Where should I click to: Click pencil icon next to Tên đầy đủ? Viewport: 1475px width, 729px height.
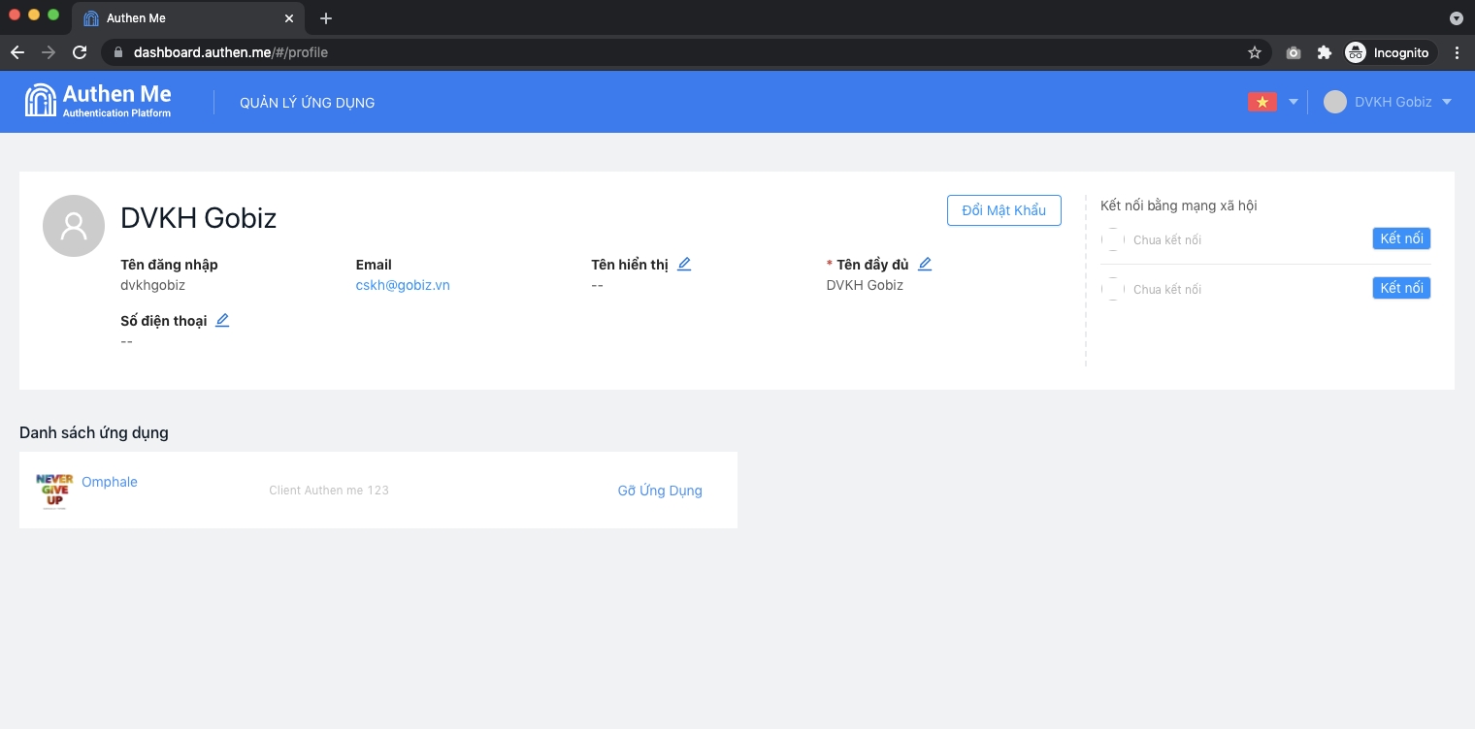tap(925, 265)
